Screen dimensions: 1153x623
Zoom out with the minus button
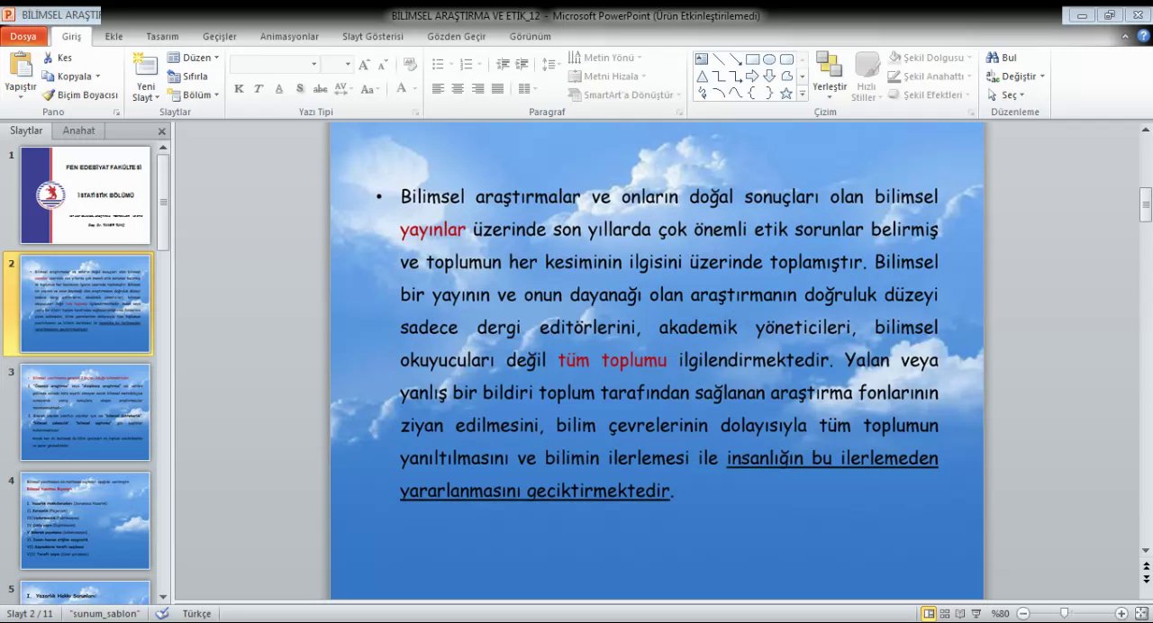pyautogui.click(x=1024, y=613)
